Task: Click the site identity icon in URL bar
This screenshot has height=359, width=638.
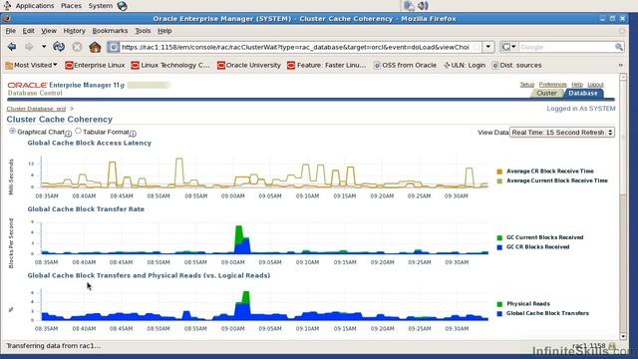Action: click(x=113, y=47)
